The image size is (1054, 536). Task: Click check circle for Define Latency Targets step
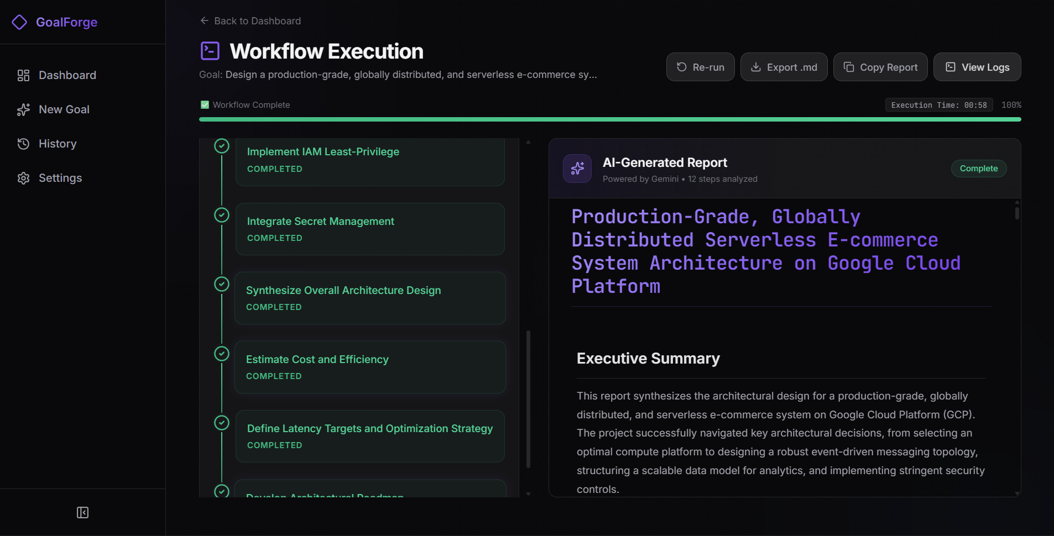pyautogui.click(x=222, y=423)
